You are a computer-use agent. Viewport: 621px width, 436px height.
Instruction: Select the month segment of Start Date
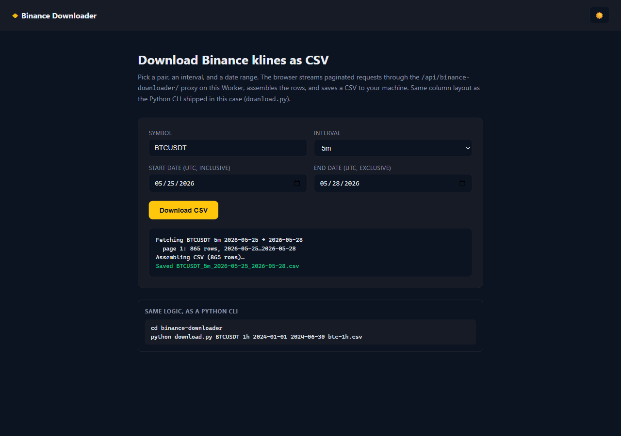pyautogui.click(x=159, y=184)
